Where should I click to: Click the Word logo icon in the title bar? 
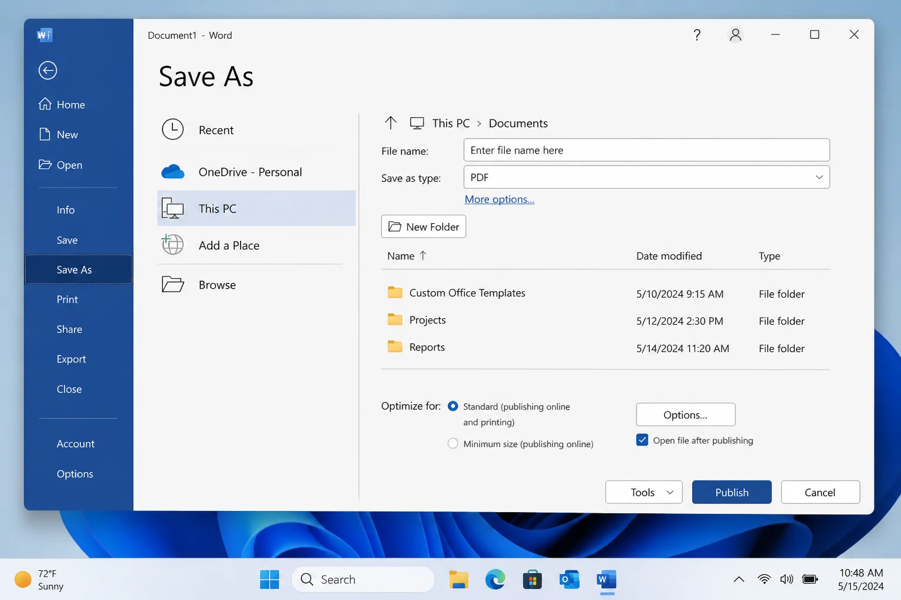click(45, 35)
